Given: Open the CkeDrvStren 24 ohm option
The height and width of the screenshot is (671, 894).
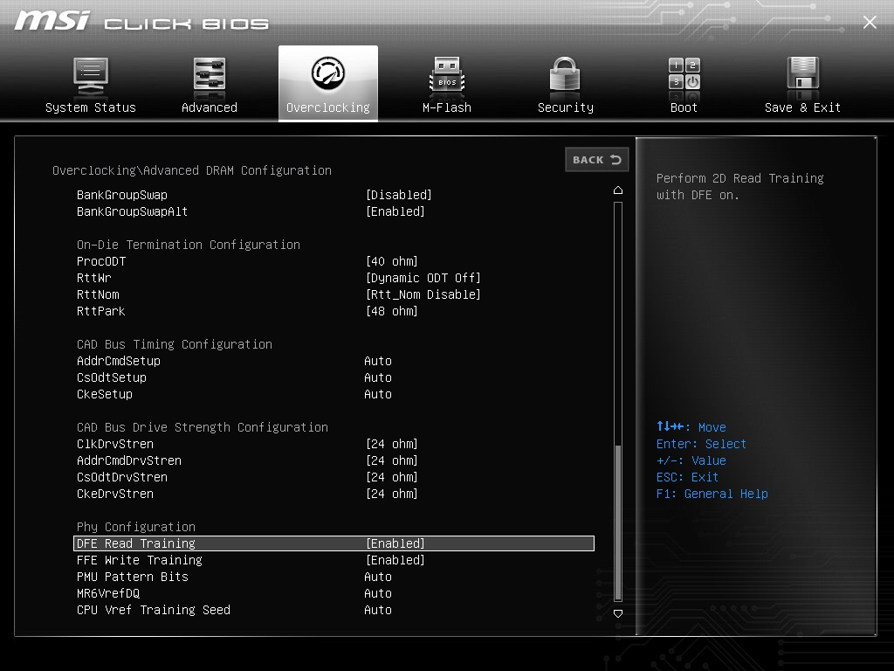Looking at the screenshot, I should click(x=392, y=494).
